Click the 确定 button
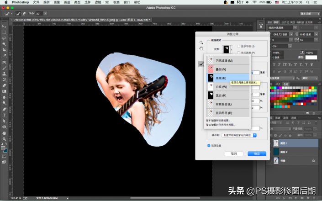Image resolution: width=322 pixels, height=201 pixels. pos(257,154)
